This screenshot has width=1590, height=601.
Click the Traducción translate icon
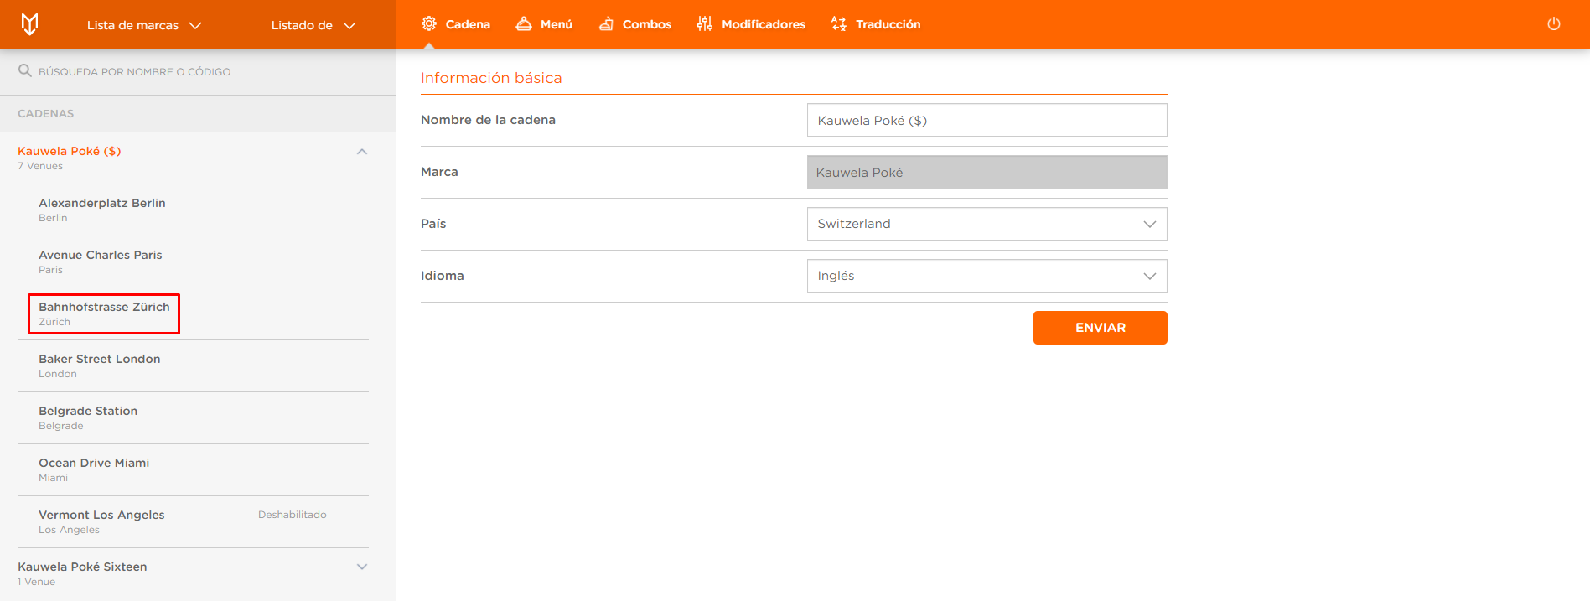[839, 24]
